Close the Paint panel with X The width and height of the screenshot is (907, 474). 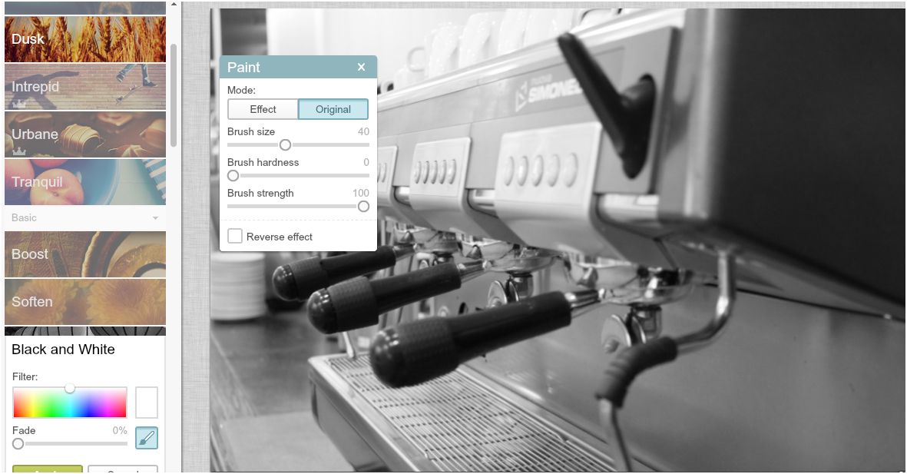point(361,68)
